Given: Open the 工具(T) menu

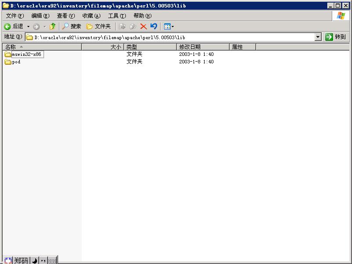Looking at the screenshot, I should [117, 16].
